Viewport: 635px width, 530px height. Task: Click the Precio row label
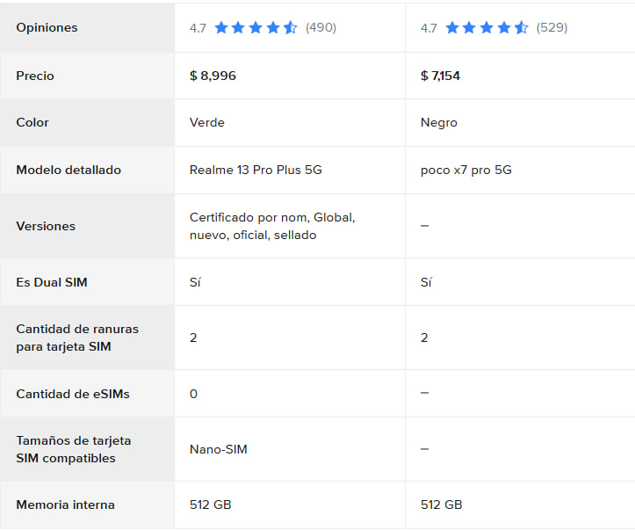[35, 76]
